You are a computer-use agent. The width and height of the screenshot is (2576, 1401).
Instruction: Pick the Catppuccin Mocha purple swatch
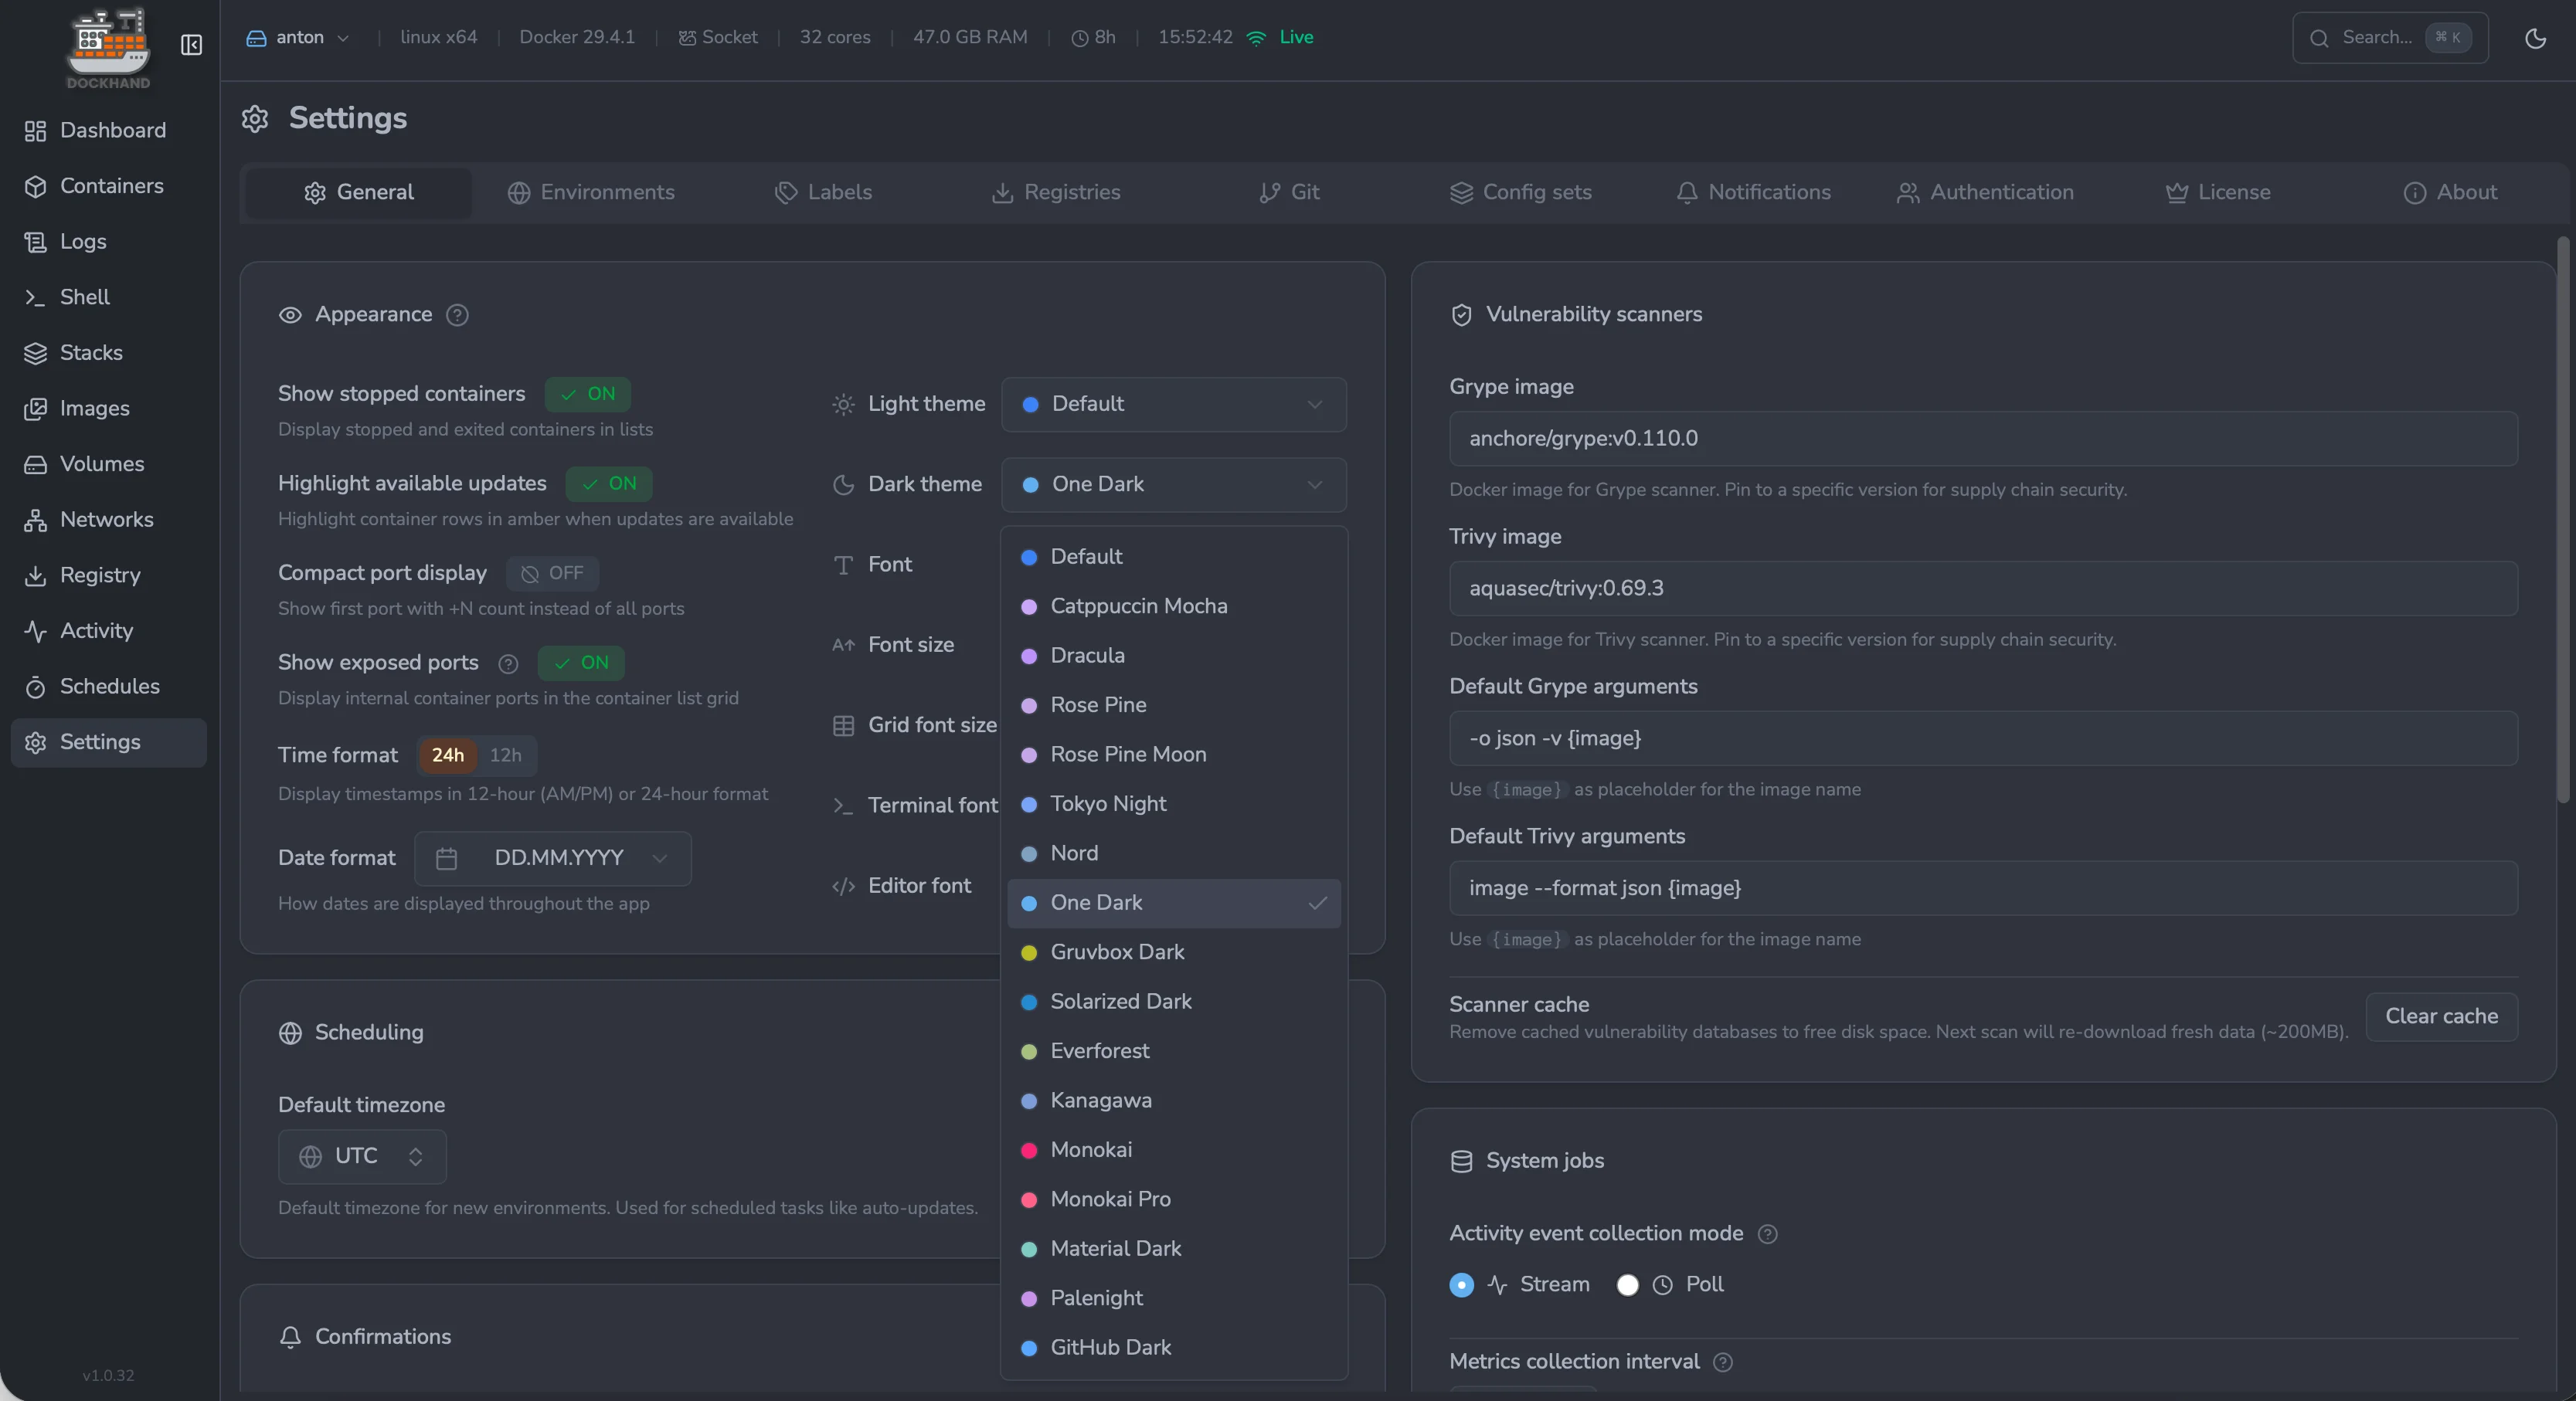pos(1028,606)
